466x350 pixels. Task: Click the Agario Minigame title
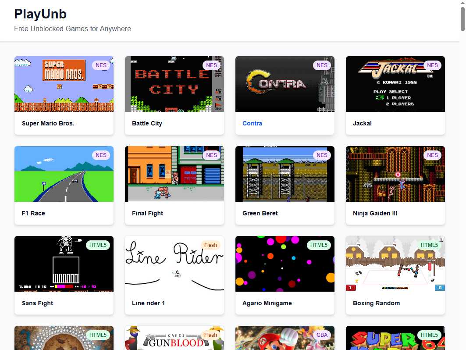[x=267, y=303]
